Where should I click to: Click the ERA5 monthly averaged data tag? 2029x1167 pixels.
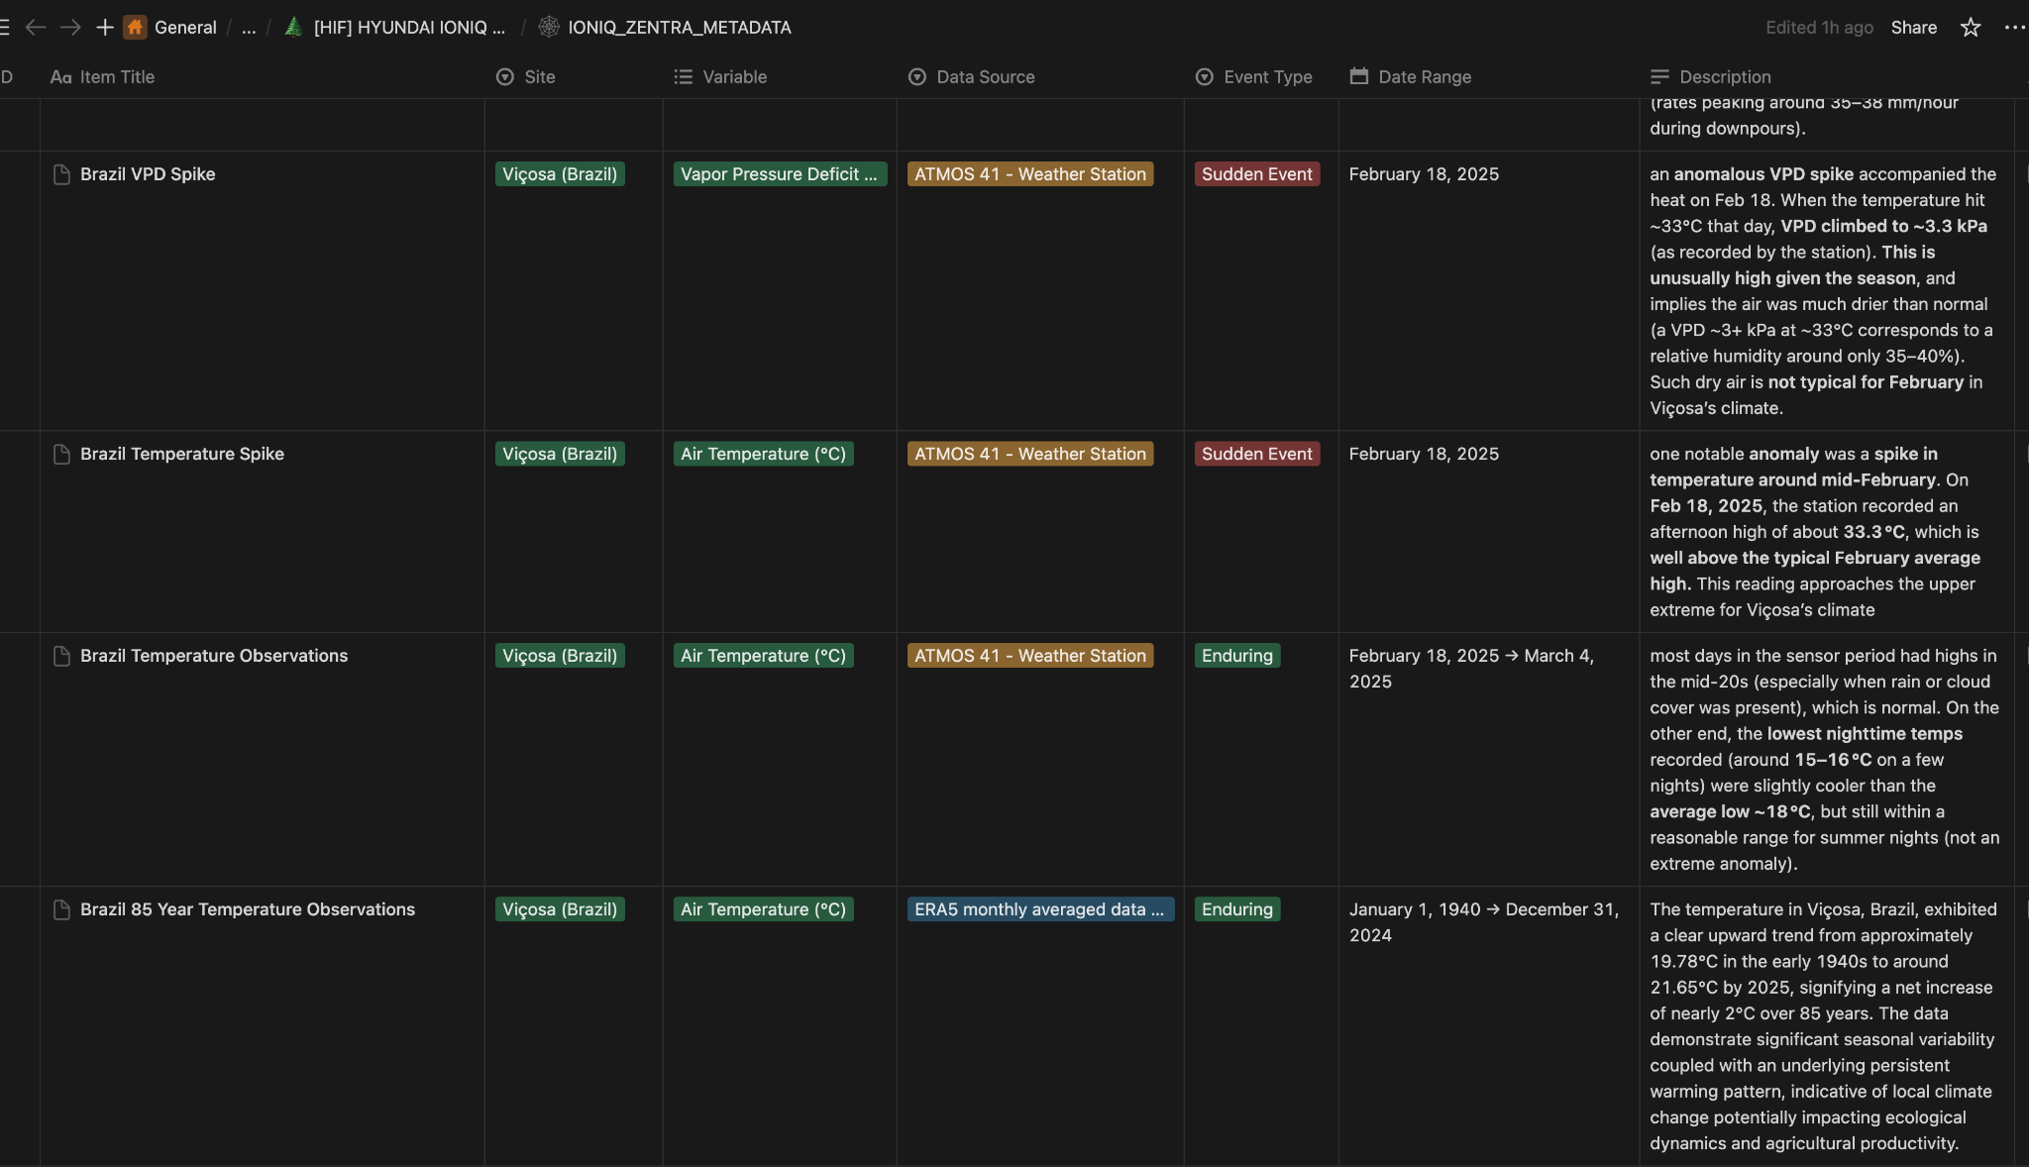tap(1039, 909)
